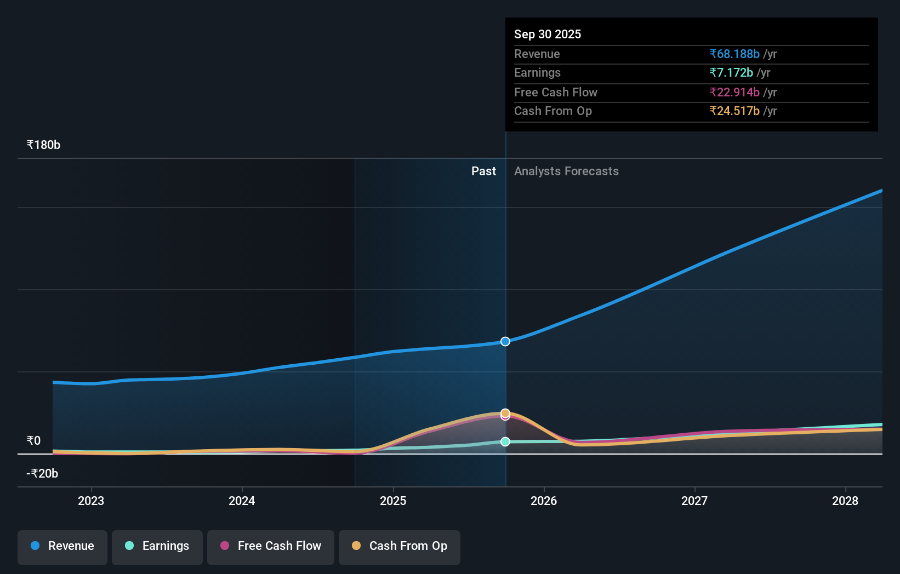
Task: Toggle the Free Cash Flow series off
Action: 270,547
